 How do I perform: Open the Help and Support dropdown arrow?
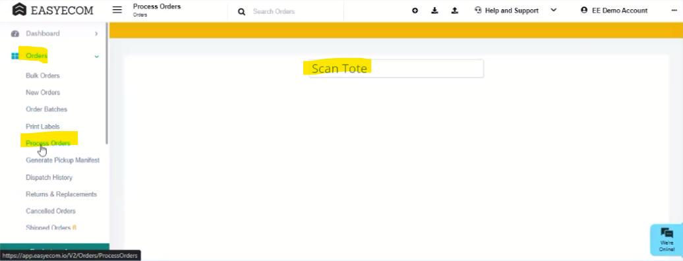point(554,10)
